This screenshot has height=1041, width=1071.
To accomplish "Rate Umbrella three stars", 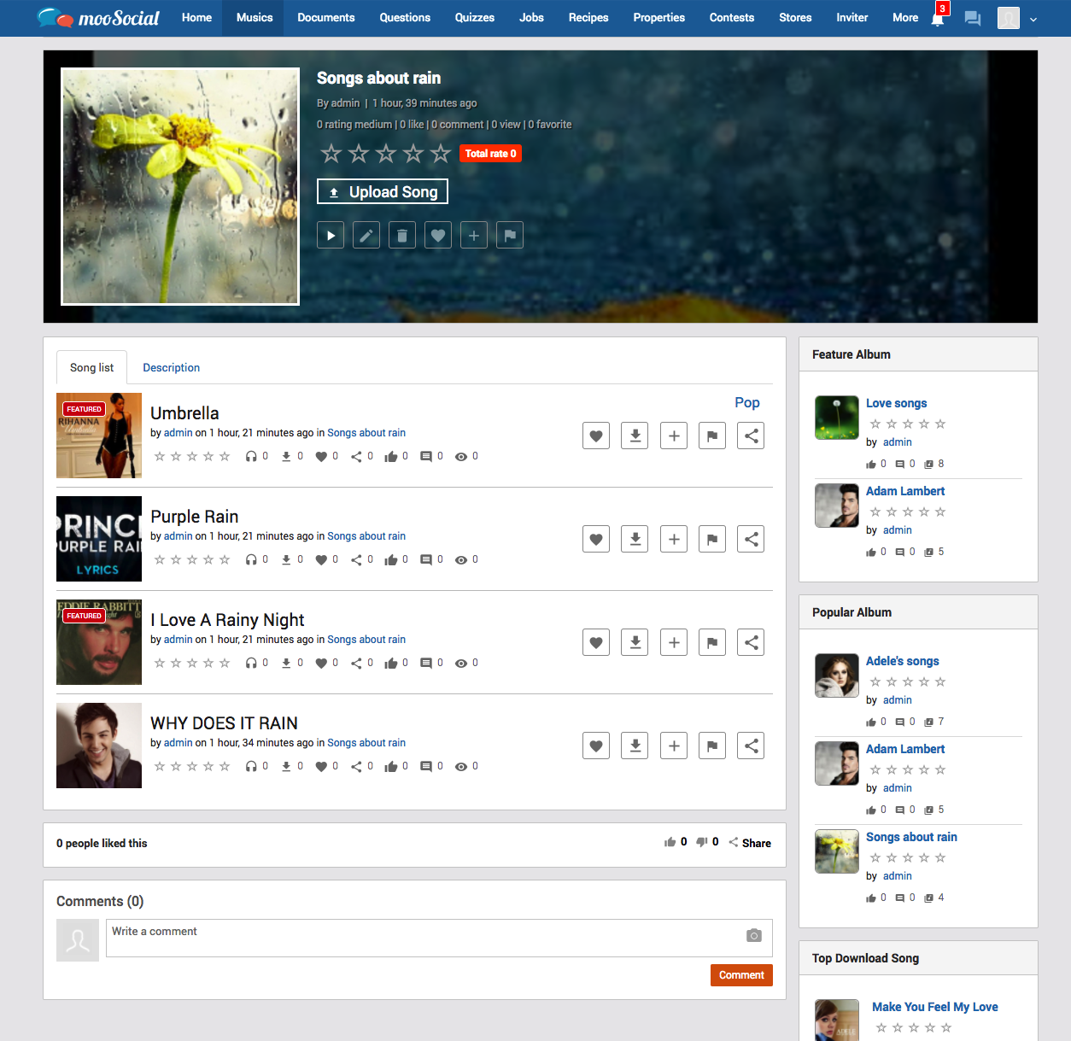I will click(192, 457).
